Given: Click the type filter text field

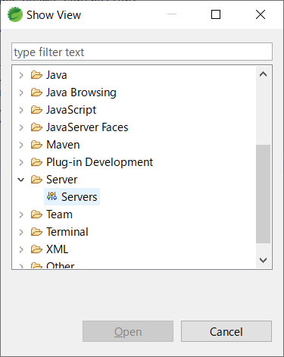Looking at the screenshot, I should pos(142,52).
